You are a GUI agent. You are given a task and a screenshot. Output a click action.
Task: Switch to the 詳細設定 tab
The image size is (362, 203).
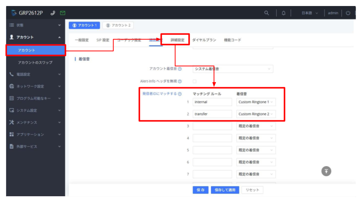[178, 40]
